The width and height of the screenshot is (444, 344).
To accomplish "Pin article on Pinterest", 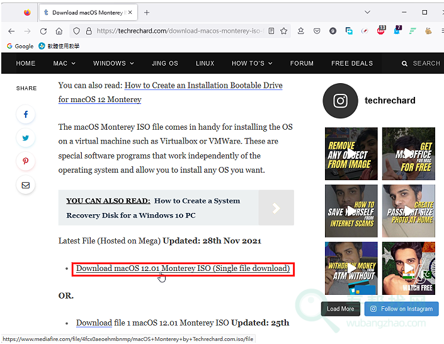I will pyautogui.click(x=25, y=161).
